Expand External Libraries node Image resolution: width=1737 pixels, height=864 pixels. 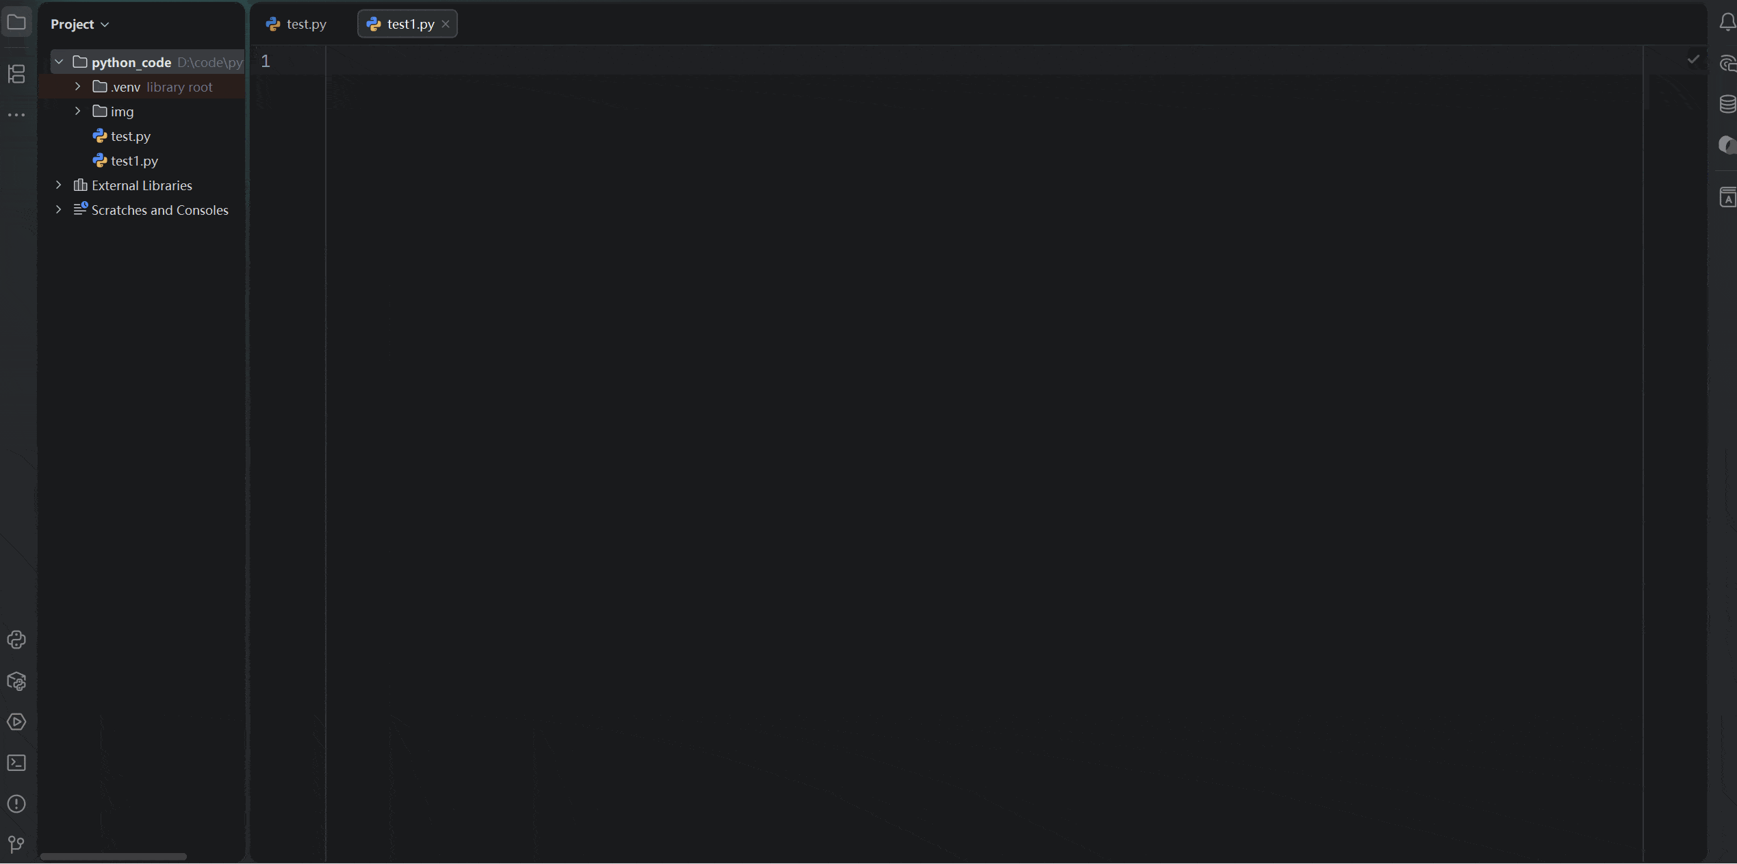point(59,185)
